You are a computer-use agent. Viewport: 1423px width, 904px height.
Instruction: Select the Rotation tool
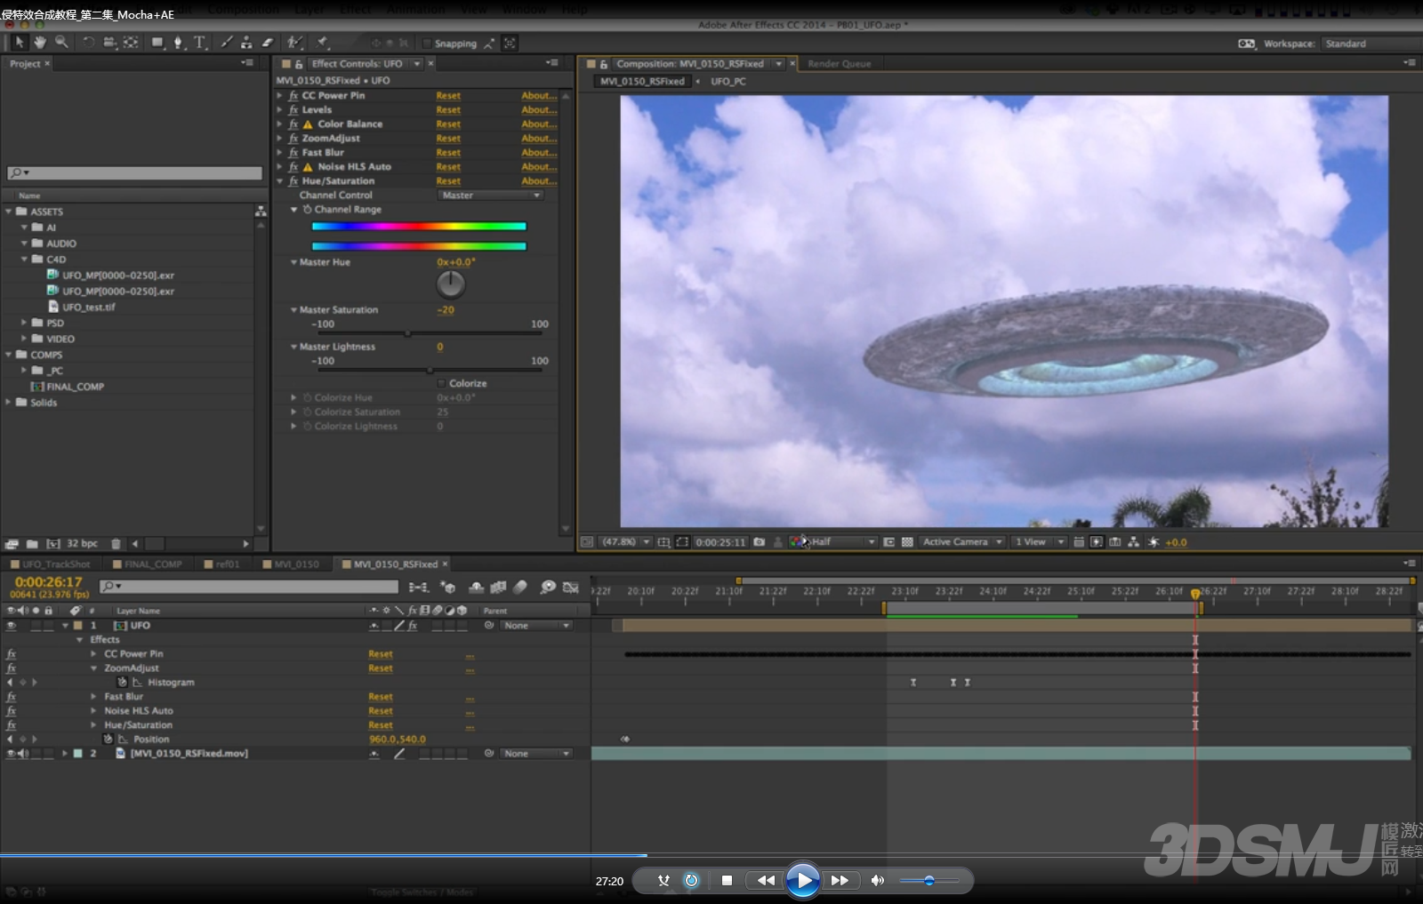[88, 43]
